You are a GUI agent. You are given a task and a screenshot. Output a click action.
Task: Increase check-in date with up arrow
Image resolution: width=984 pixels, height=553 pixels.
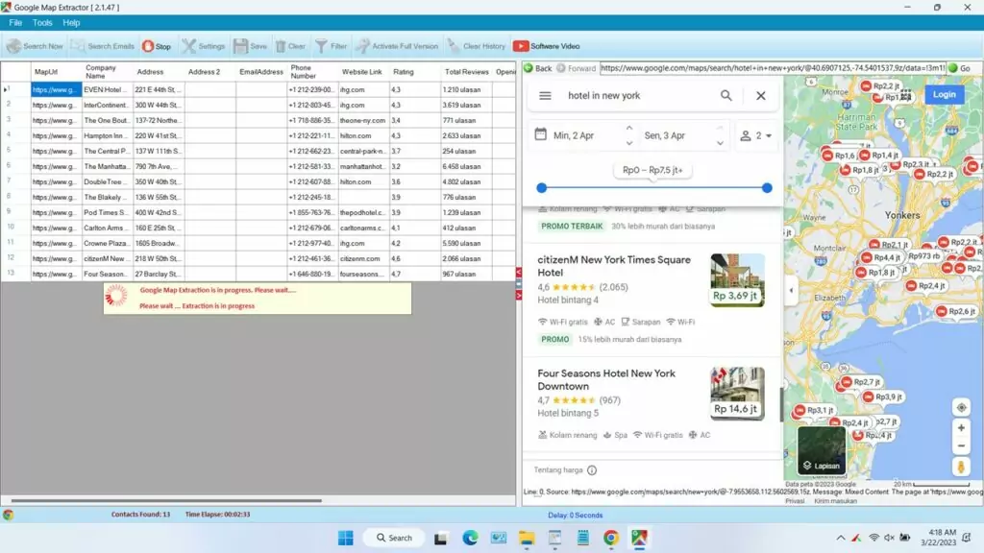pyautogui.click(x=629, y=128)
